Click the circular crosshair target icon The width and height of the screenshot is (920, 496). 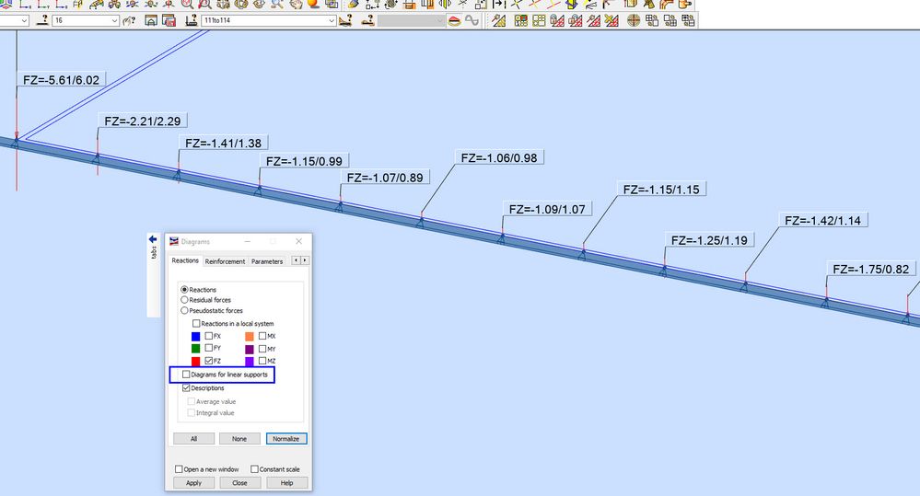[633, 20]
